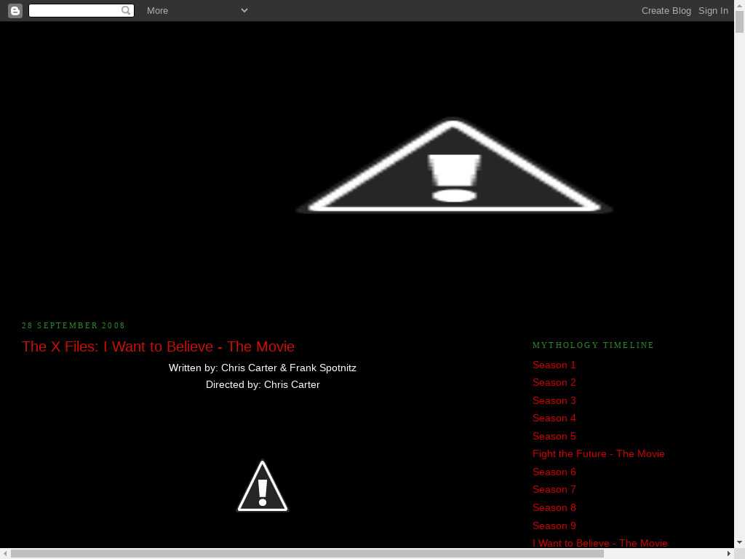
Task: Click the Mythology Timeline heading
Action: pyautogui.click(x=593, y=345)
